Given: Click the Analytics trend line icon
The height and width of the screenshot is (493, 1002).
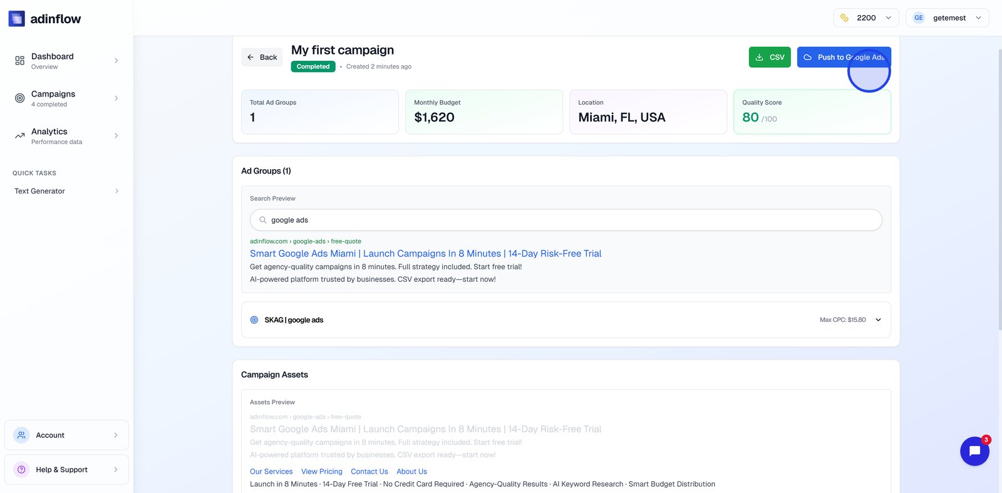Looking at the screenshot, I should click(20, 136).
